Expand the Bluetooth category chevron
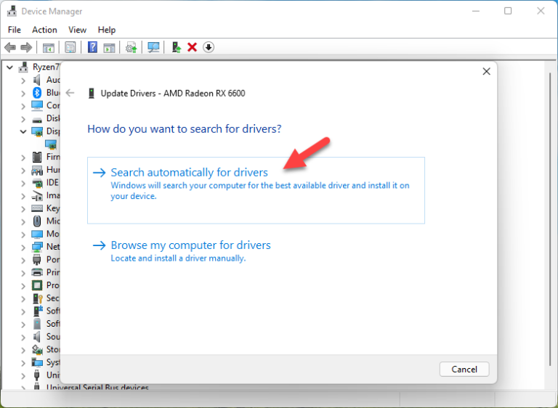Viewport: 558px width, 408px height. (x=23, y=94)
